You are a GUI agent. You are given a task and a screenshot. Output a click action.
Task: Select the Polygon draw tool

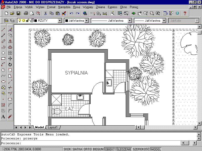[x=3, y=53]
